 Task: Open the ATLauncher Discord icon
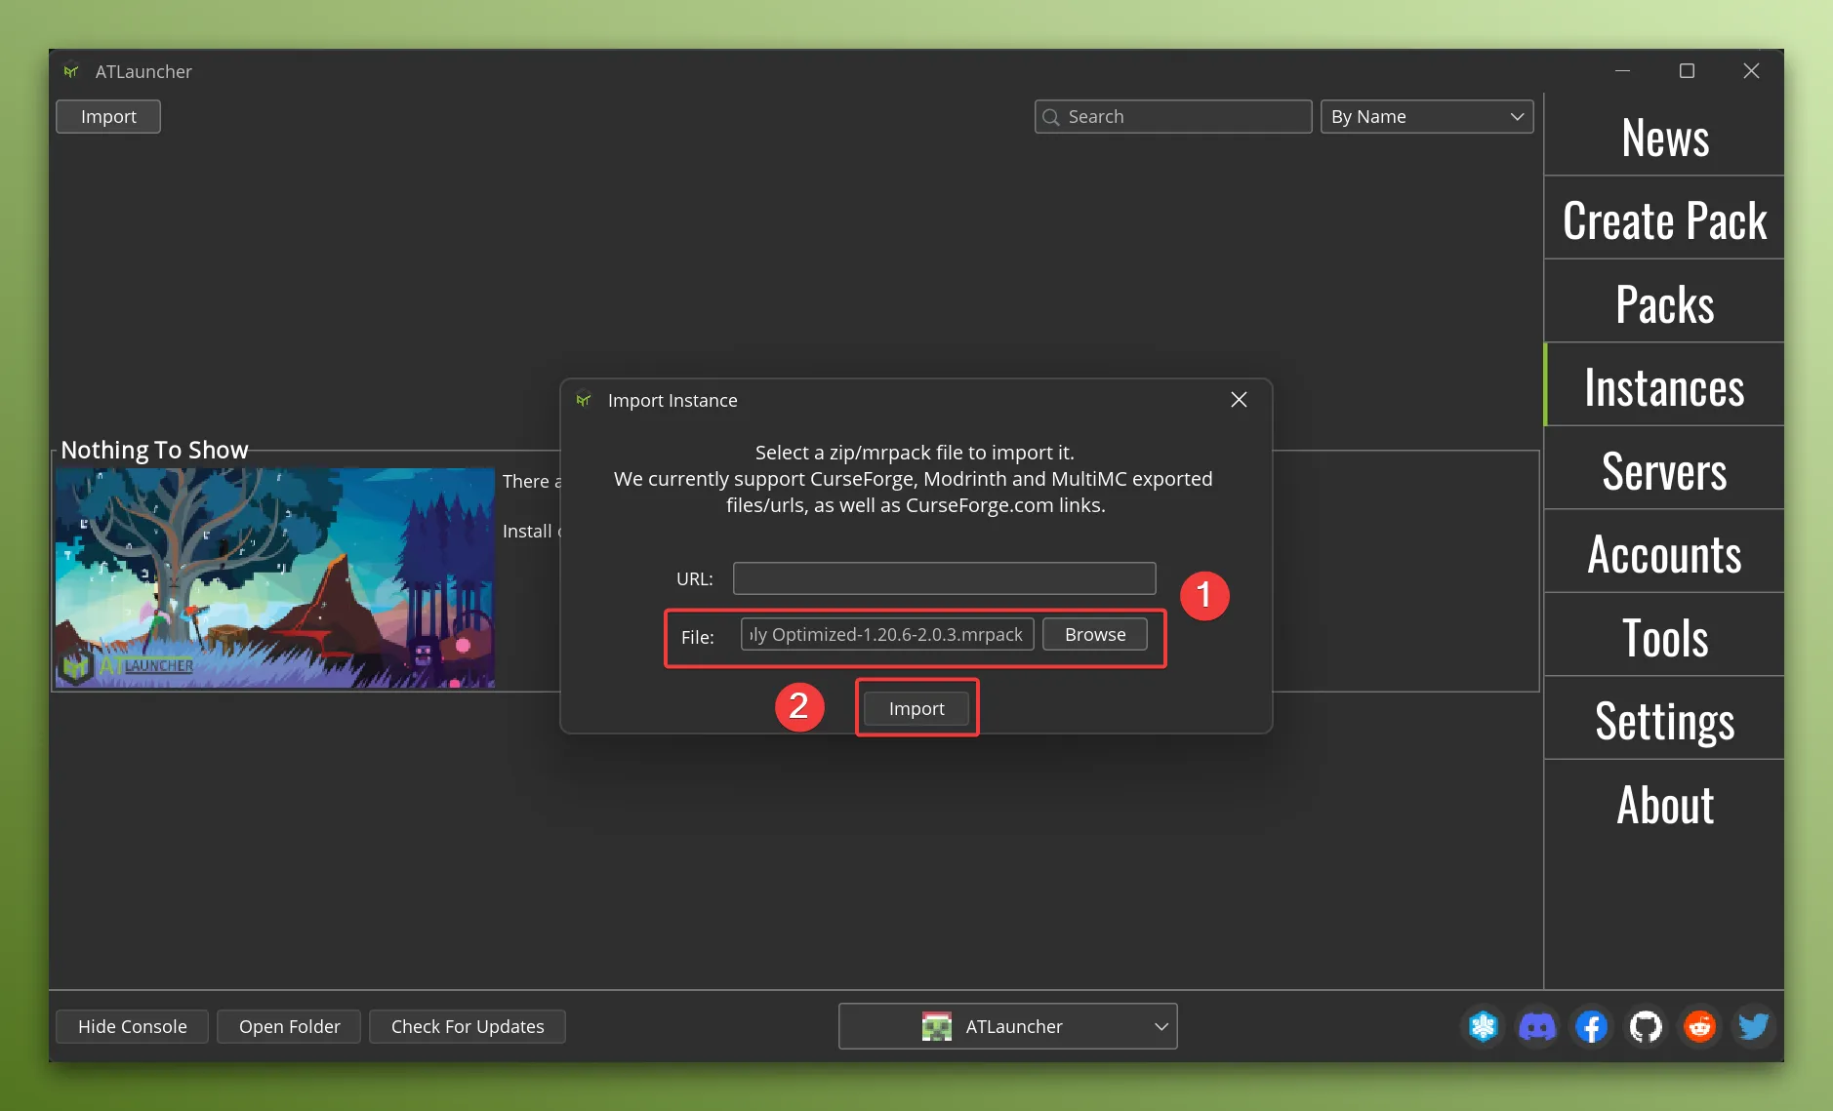point(1536,1026)
